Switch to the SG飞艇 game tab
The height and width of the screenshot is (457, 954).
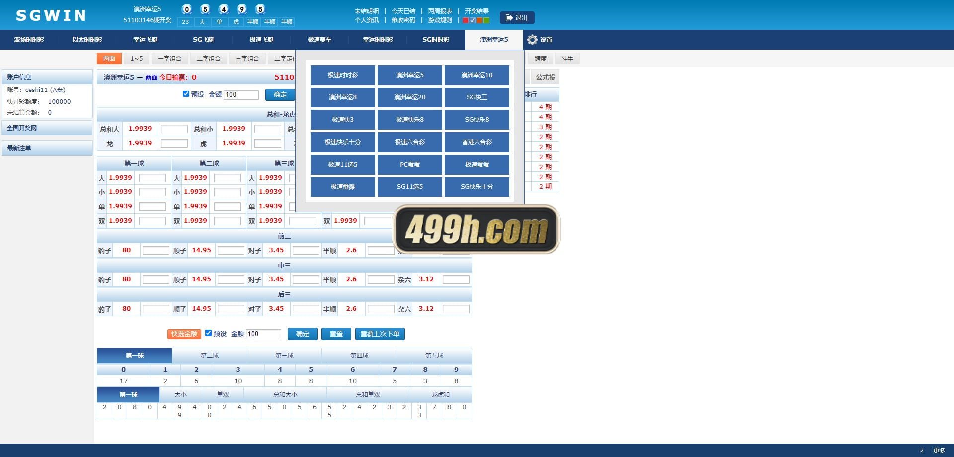point(203,40)
